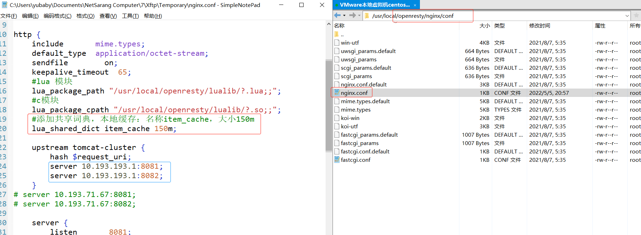Select the fastcgi.conf.default file icon
641x235 pixels.
(x=337, y=151)
